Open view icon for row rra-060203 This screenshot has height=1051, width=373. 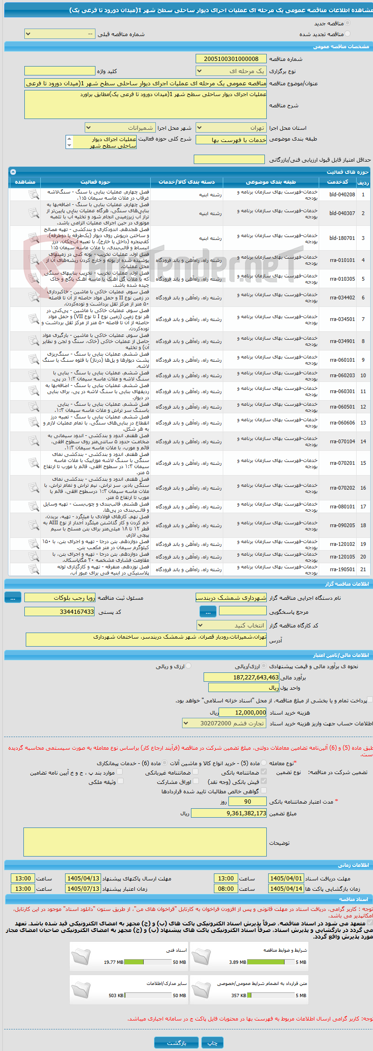[34, 375]
